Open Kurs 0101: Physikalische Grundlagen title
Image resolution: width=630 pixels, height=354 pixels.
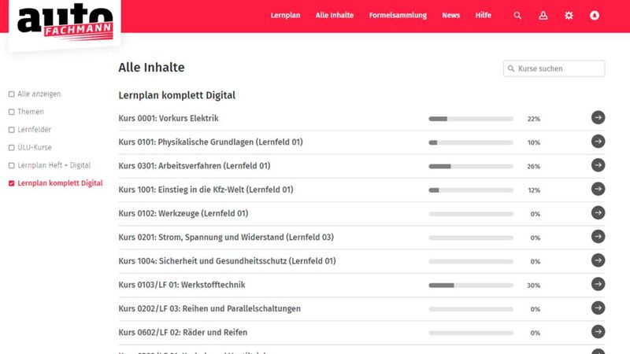210,142
